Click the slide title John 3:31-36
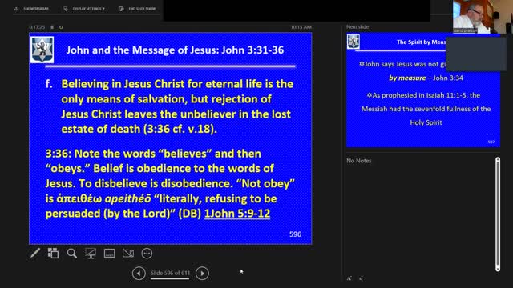Image resolution: width=513 pixels, height=288 pixels. [175, 50]
